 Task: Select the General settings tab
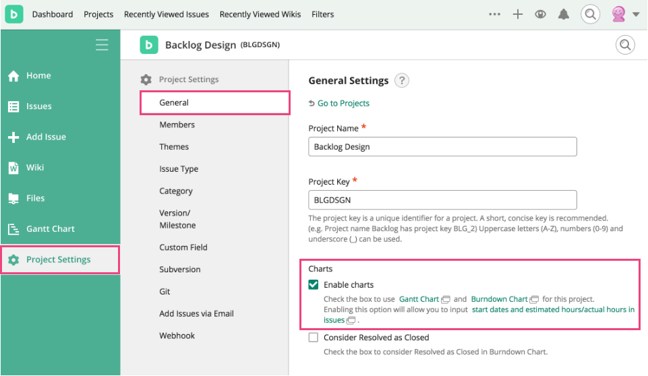(x=215, y=102)
